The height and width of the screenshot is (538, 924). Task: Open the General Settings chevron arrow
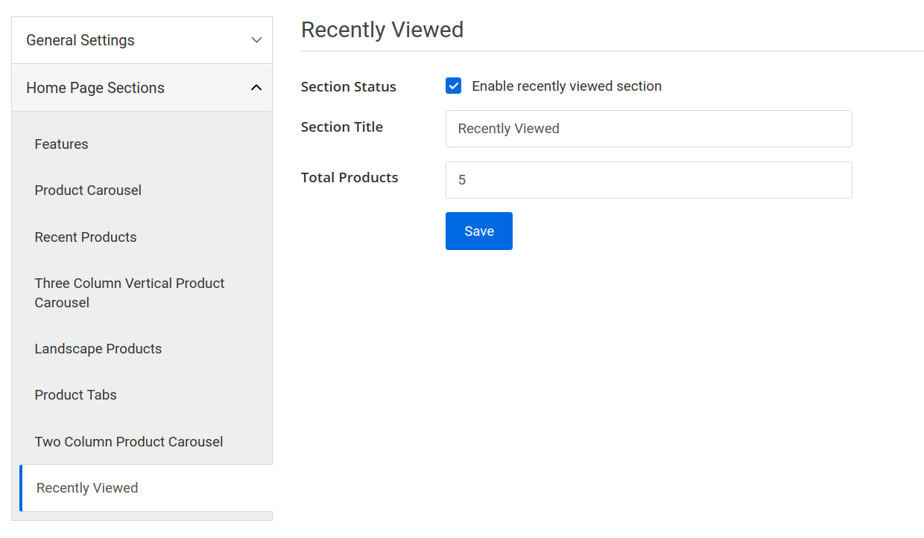click(x=256, y=40)
